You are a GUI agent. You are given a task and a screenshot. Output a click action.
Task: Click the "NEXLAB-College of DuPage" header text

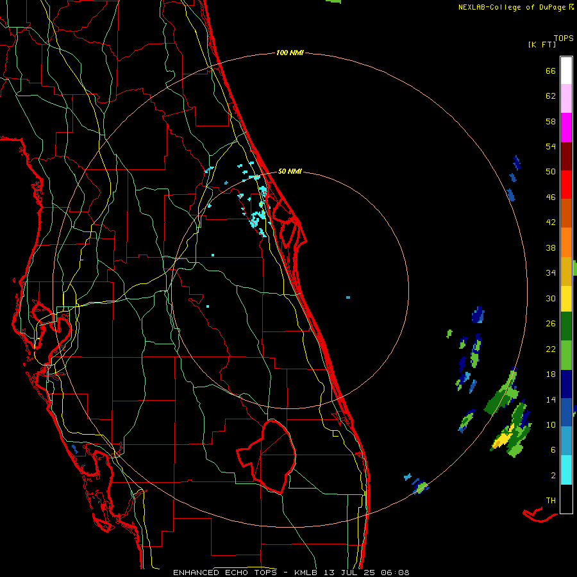point(513,7)
